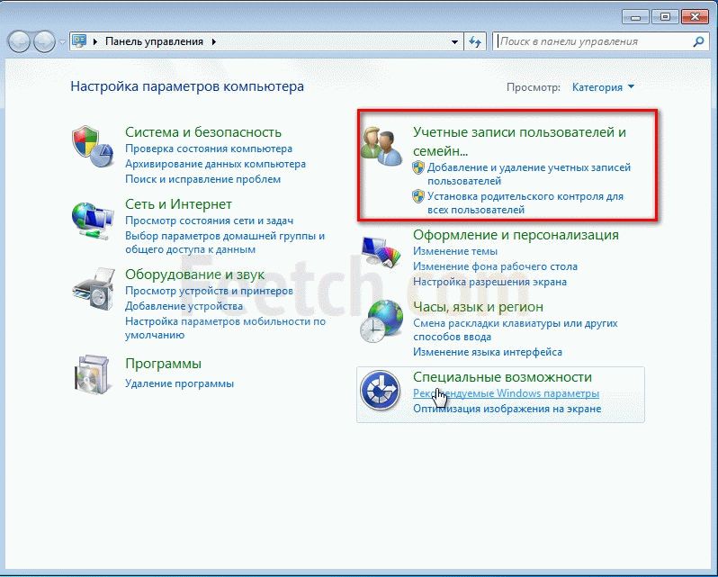Click the shield icon beside Добавление и удаление учетных записей
Image resolution: width=718 pixels, height=577 pixels.
[x=418, y=167]
